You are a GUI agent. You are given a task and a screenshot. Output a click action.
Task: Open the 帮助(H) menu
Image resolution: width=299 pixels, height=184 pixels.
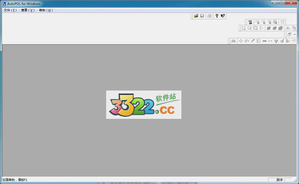click(x=46, y=10)
